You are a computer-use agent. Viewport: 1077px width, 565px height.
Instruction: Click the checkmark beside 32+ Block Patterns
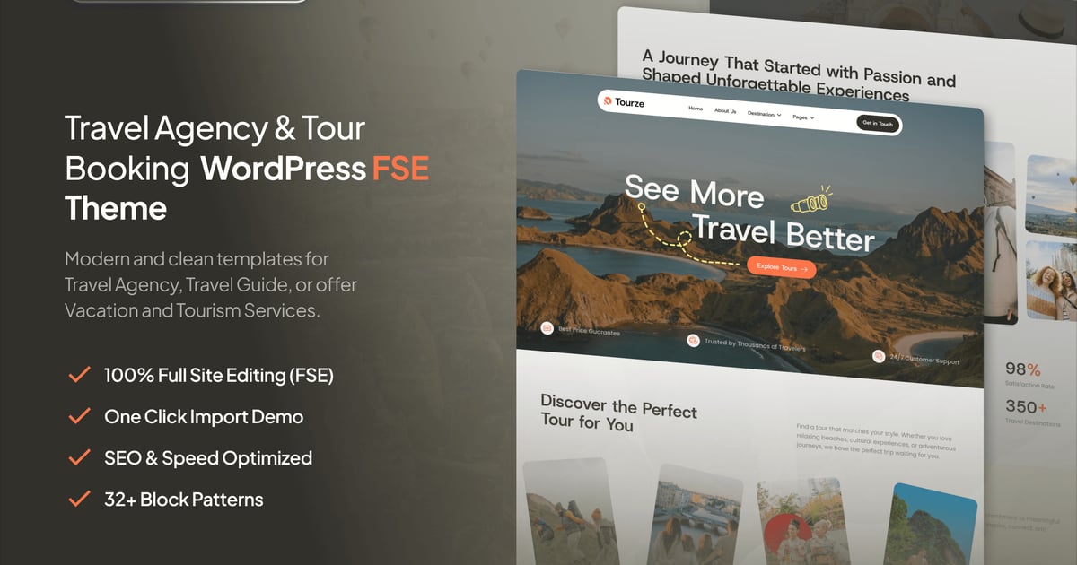(80, 499)
